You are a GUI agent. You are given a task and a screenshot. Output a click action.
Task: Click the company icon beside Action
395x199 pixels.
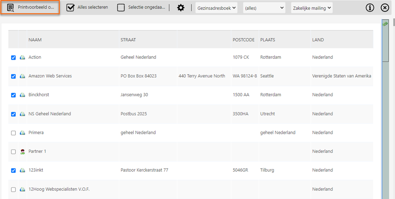tap(23, 57)
